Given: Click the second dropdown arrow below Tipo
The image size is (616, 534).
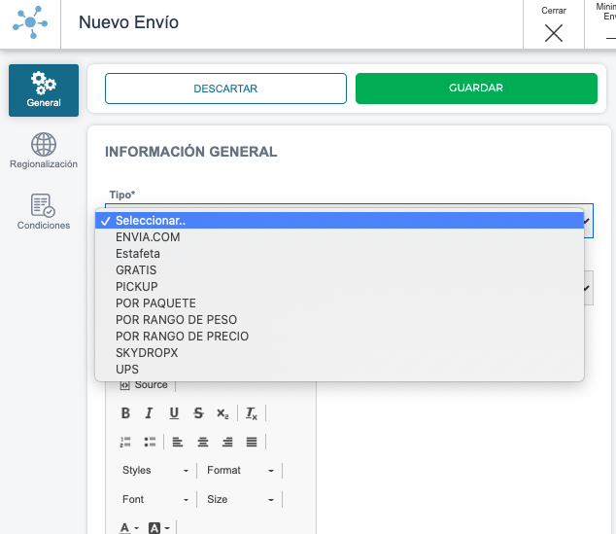Looking at the screenshot, I should (588, 288).
